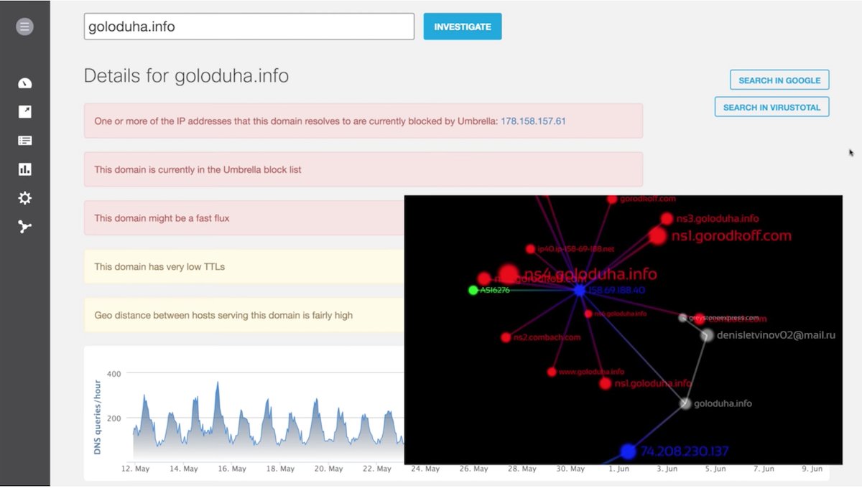Click SEARCH IN VIRUSTOTAL button
Image resolution: width=862 pixels, height=488 pixels.
pos(772,107)
